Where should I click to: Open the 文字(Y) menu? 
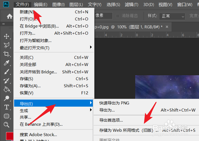tap(94, 4)
